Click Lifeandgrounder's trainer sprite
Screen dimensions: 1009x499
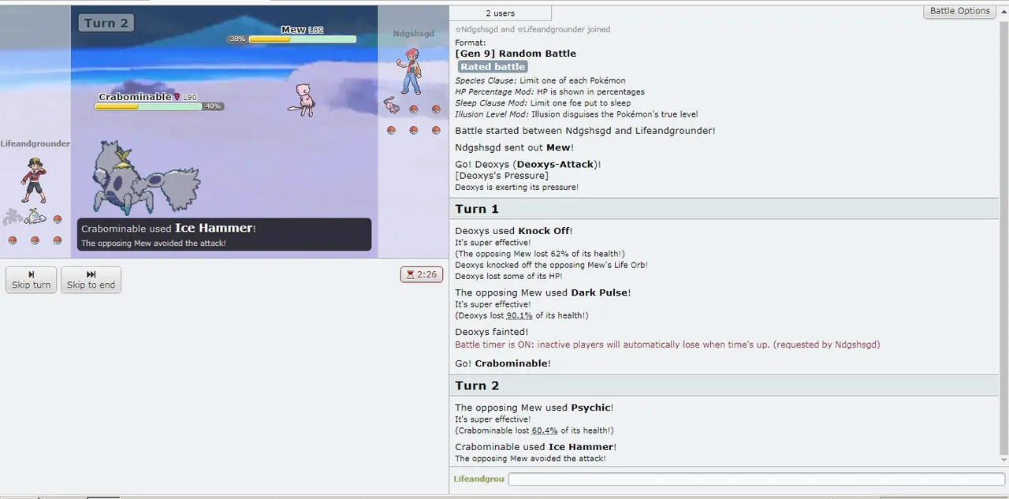point(33,181)
